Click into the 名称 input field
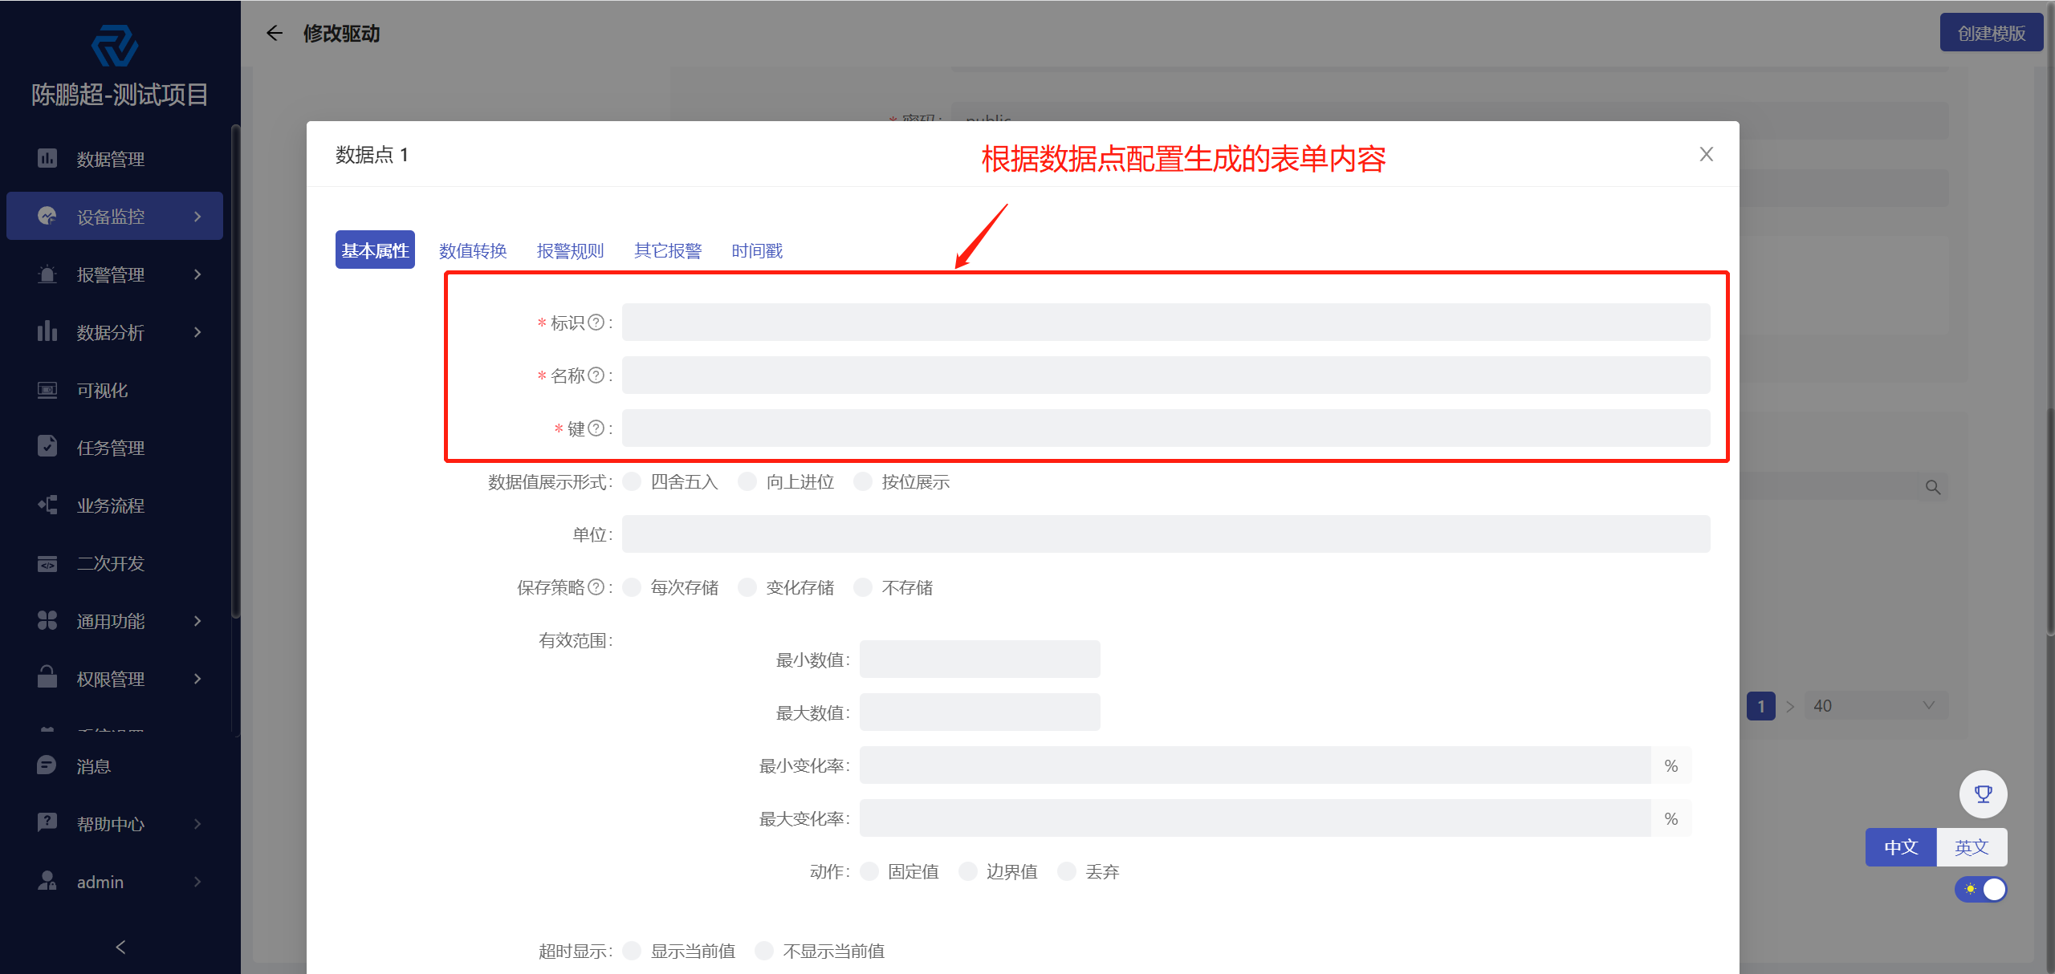This screenshot has height=974, width=2055. point(1166,375)
